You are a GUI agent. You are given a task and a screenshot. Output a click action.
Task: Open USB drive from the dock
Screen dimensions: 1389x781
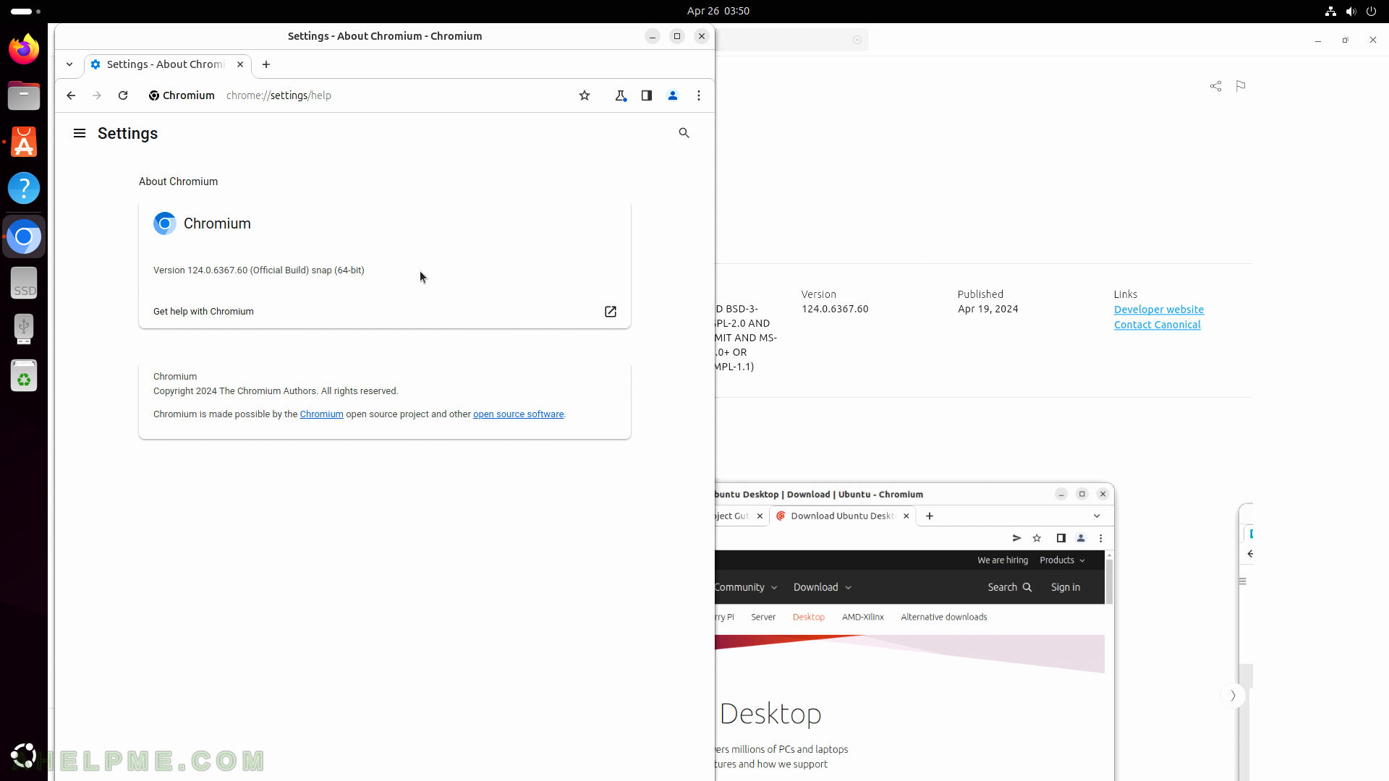click(x=24, y=329)
